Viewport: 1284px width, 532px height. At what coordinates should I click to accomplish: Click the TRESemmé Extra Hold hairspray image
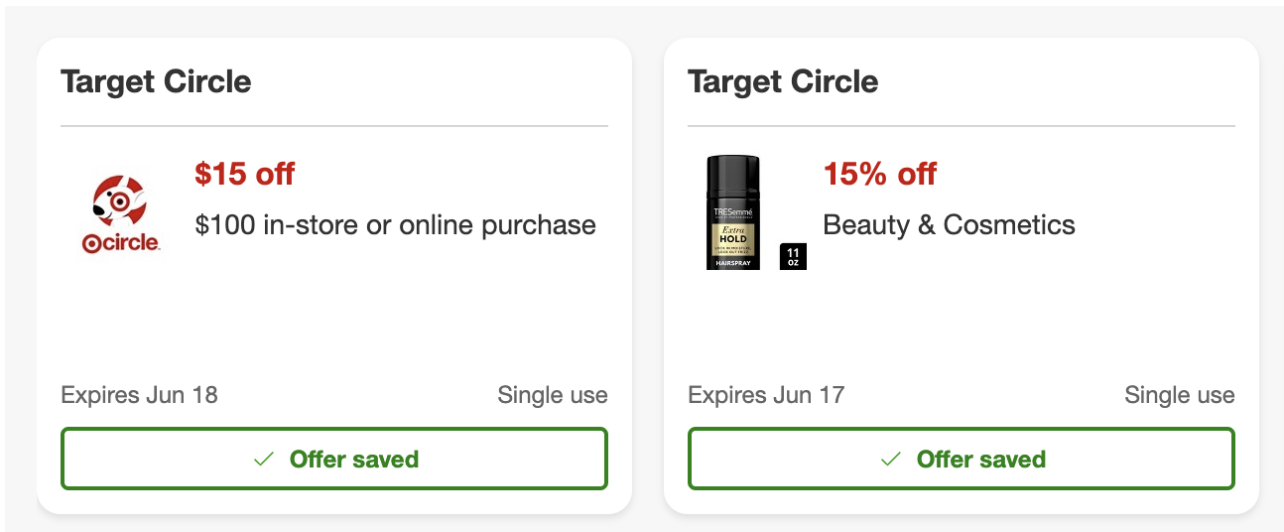(733, 212)
